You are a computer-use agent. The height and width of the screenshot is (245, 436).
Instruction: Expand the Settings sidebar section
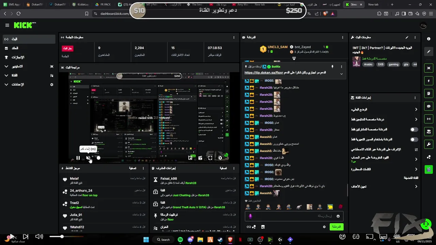[x=29, y=84]
